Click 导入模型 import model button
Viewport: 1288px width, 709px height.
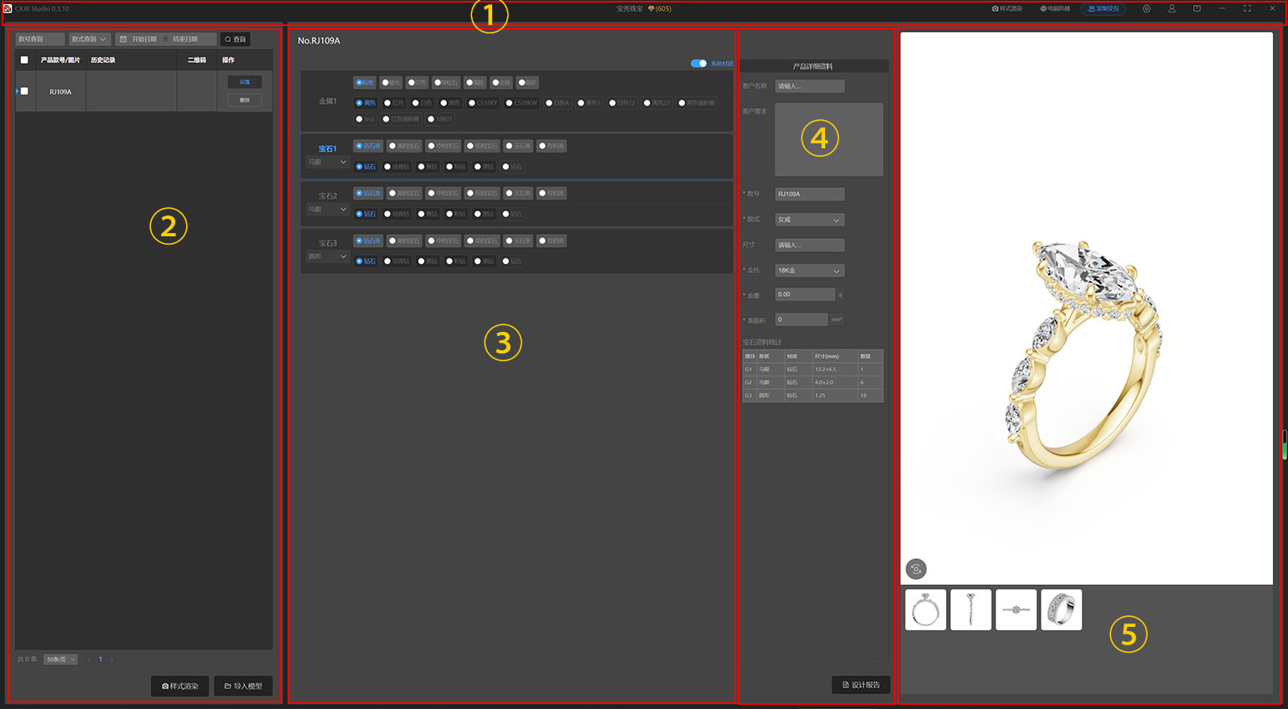click(243, 686)
